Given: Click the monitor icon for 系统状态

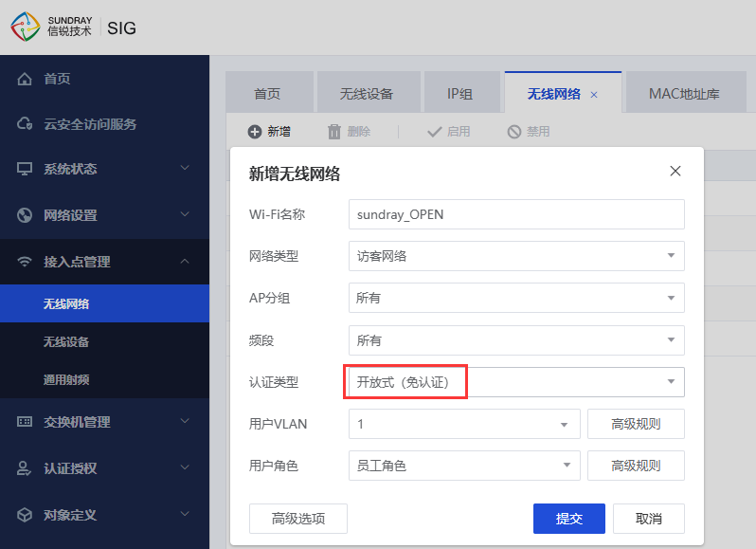Looking at the screenshot, I should [25, 169].
